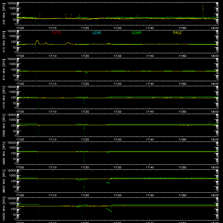The image size is (223, 223).
Task: Click the 17:40 tick label under 8800 MHz panel
Action: 150,195
